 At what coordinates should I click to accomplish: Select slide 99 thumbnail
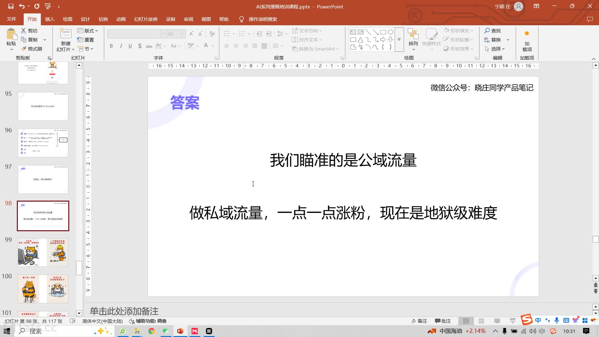pos(43,252)
